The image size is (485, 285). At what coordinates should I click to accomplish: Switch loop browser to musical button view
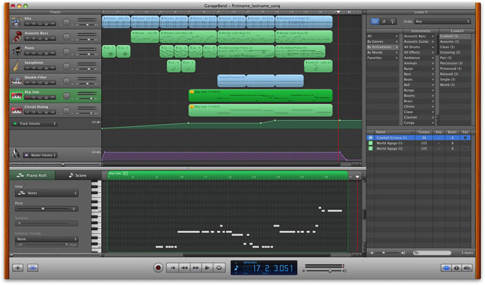click(384, 21)
